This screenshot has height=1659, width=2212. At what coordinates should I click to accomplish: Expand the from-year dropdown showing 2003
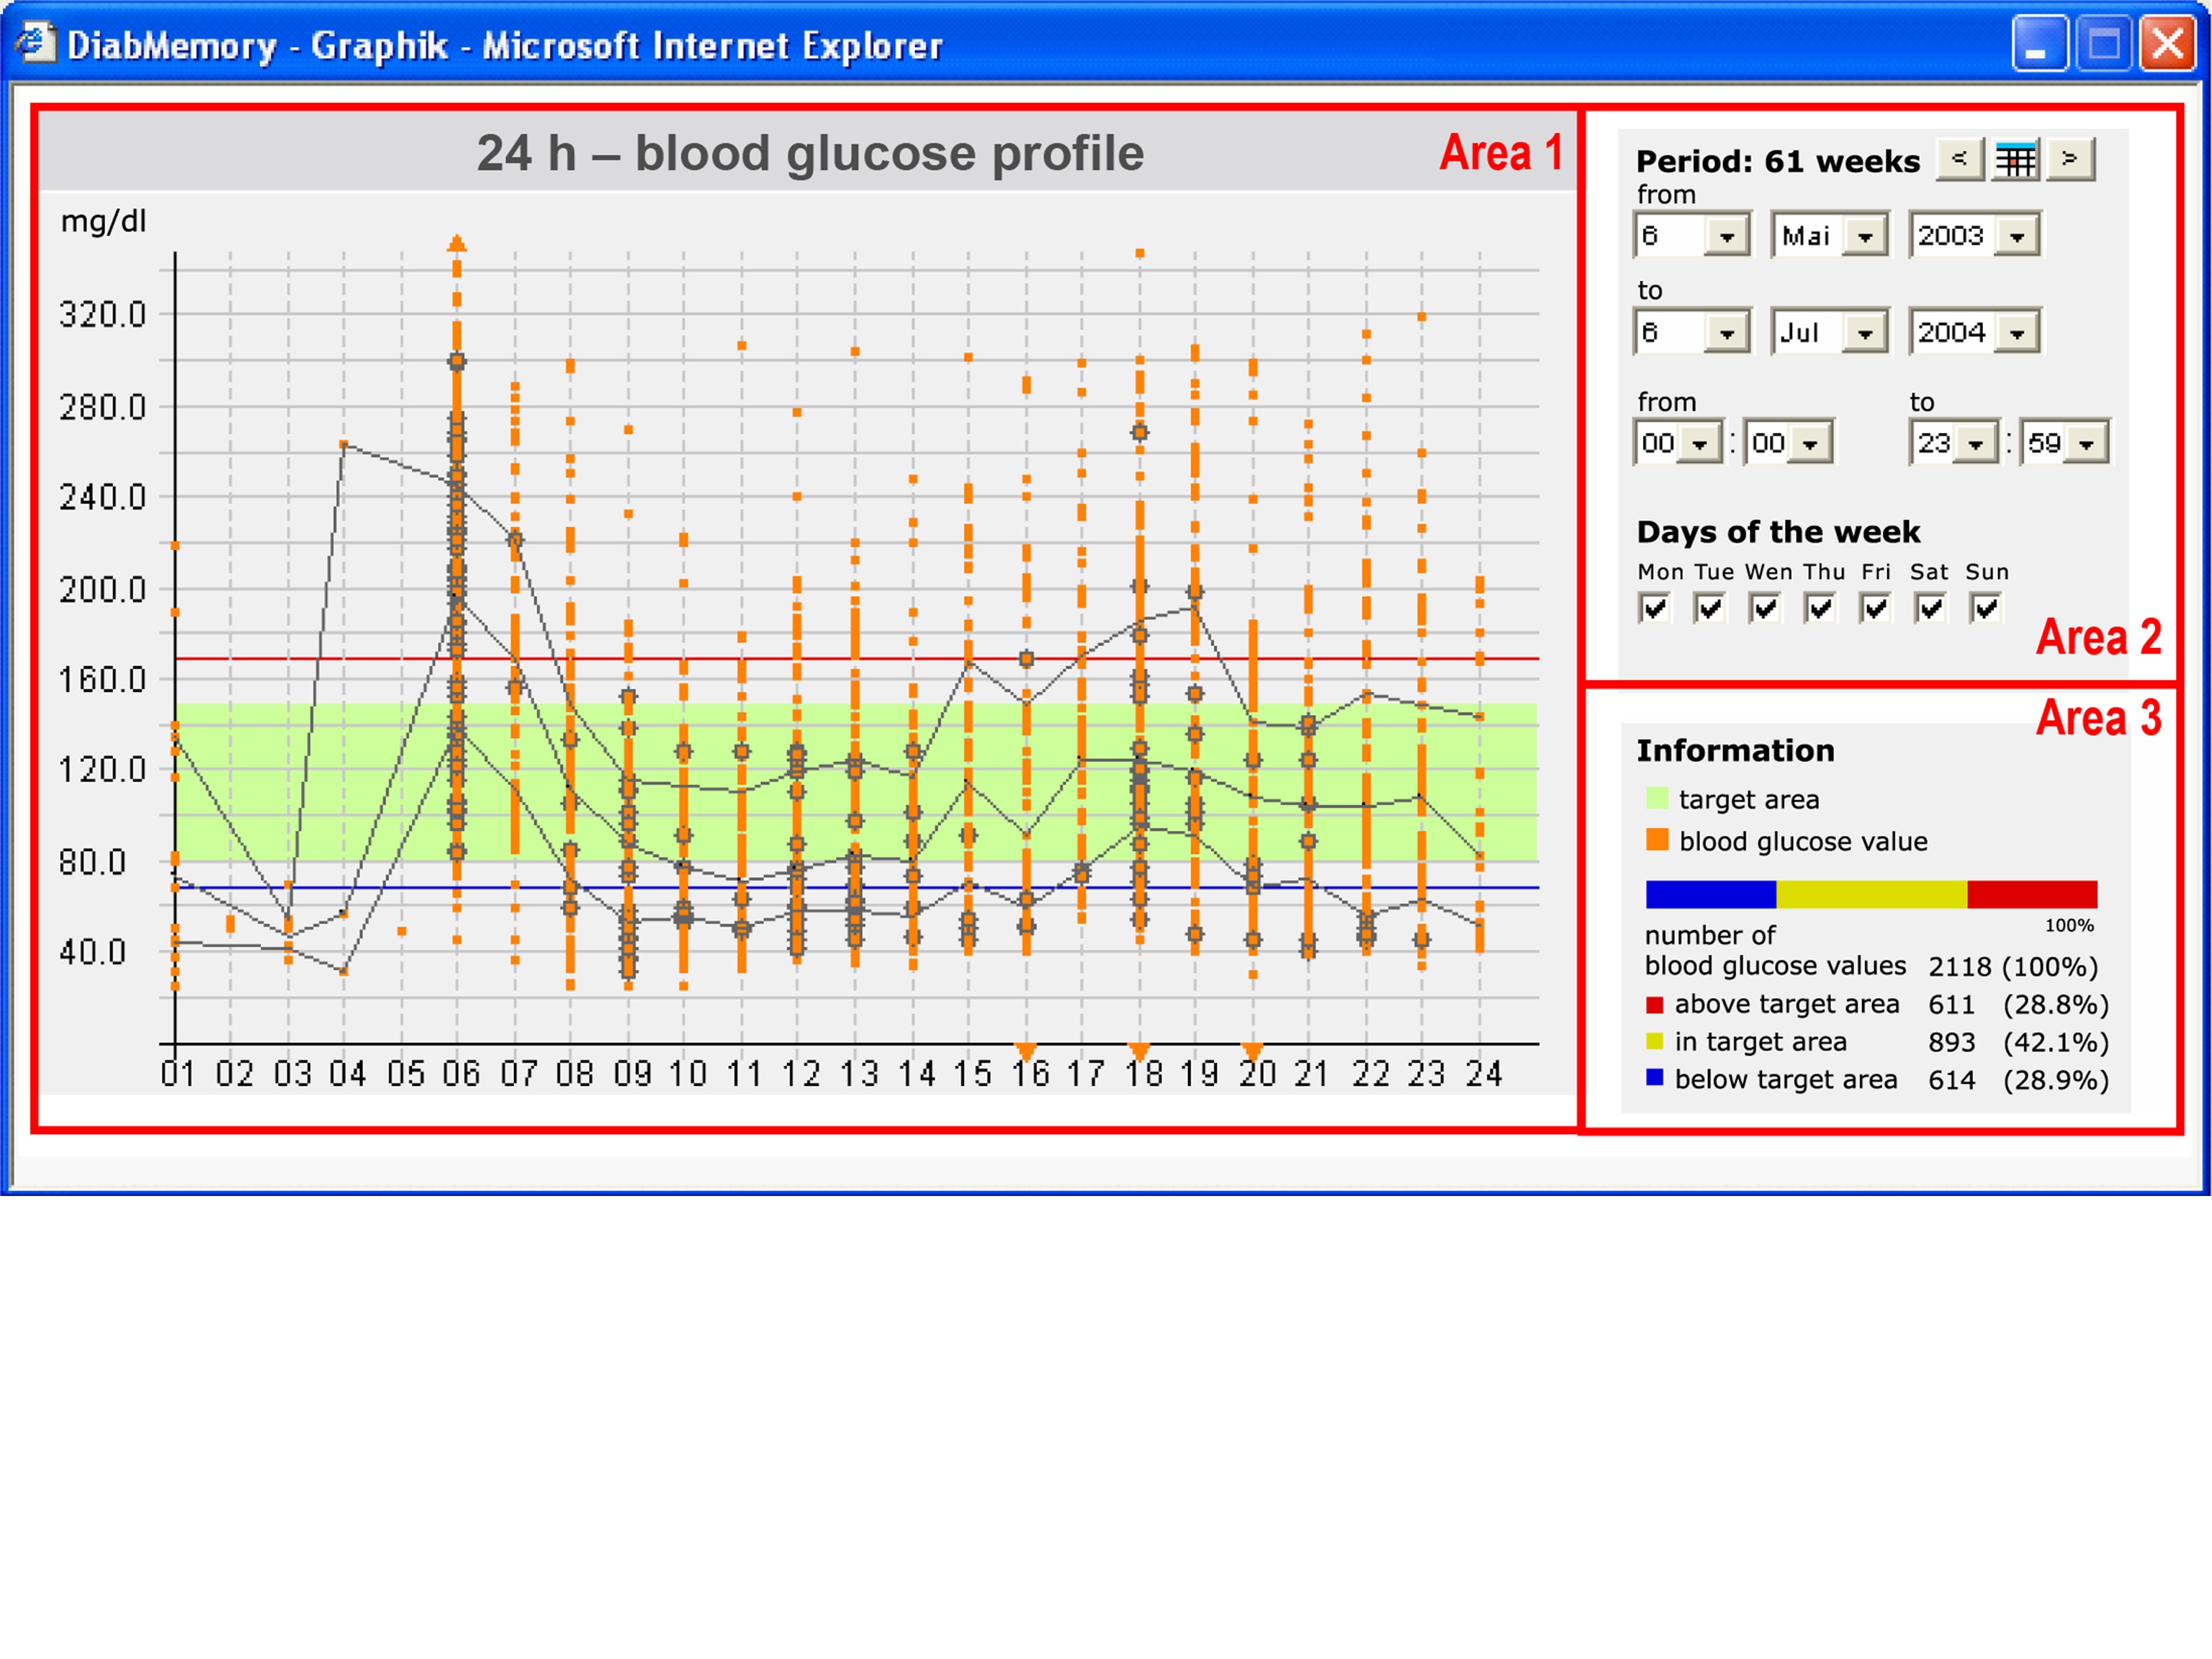[x=2016, y=237]
